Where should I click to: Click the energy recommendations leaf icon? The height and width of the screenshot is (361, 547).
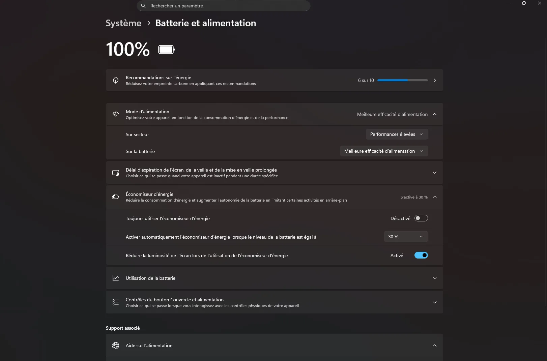[x=116, y=80]
